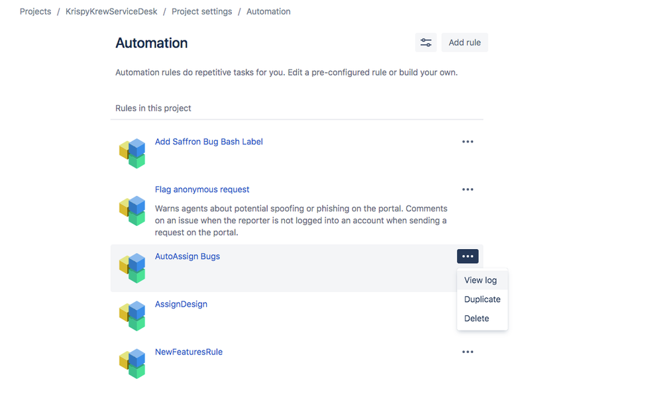The image size is (662, 414).
Task: Select the AutoAssign Bugs cube icon
Action: (x=133, y=268)
